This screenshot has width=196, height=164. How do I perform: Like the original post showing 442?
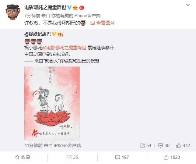tap(183, 146)
